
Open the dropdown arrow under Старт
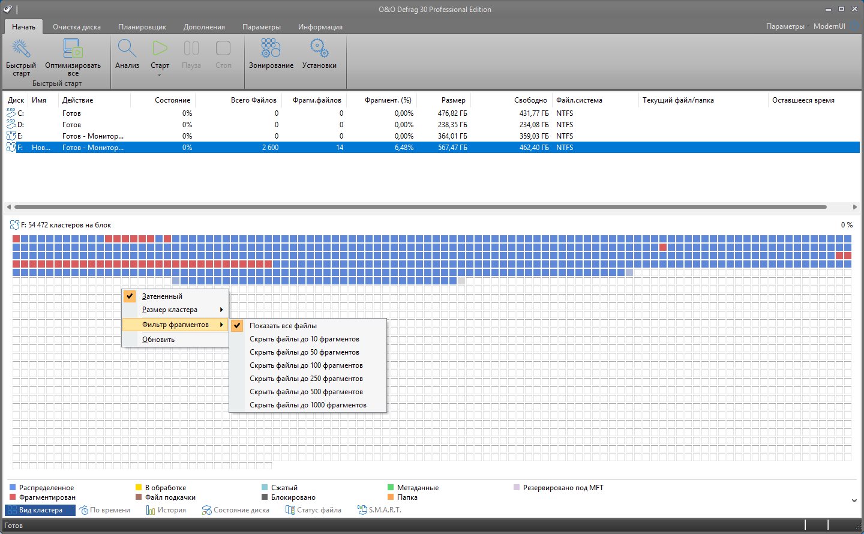[x=160, y=76]
